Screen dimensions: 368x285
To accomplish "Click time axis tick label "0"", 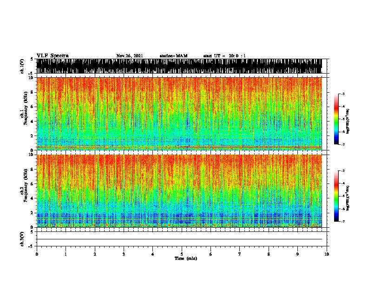I will [x=37, y=254].
